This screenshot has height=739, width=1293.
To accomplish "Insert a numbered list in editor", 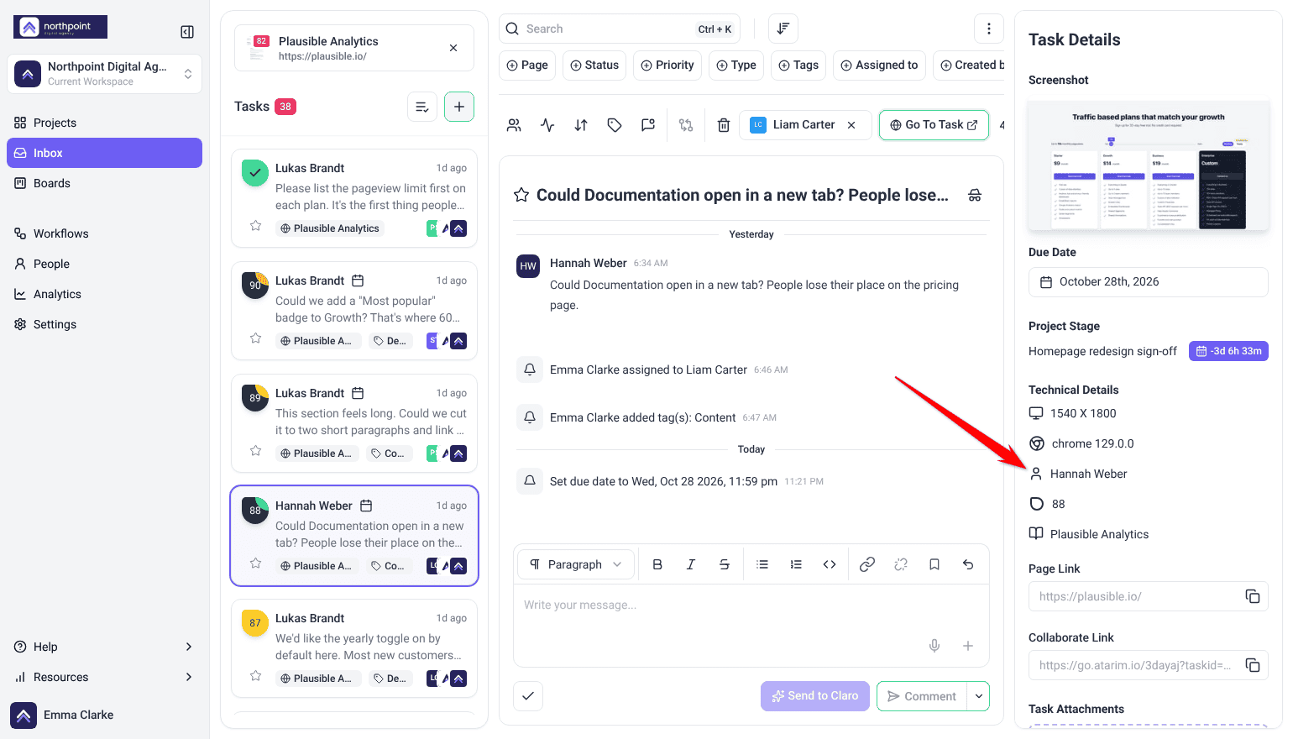I will [x=796, y=564].
